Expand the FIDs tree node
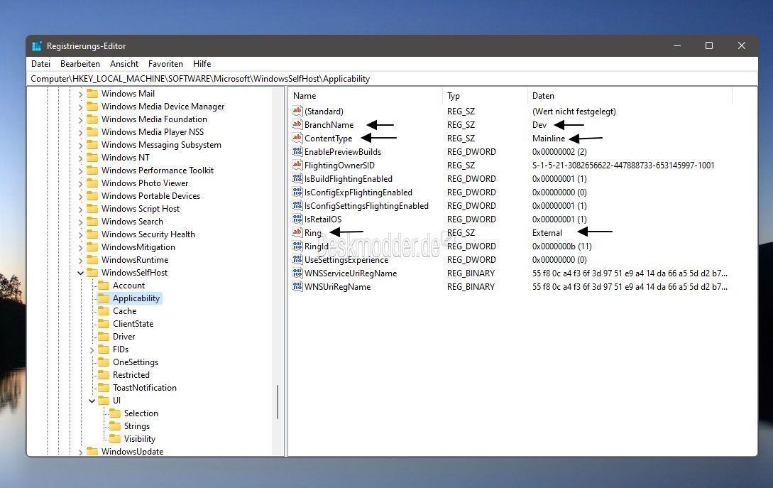The width and height of the screenshot is (773, 488). pyautogui.click(x=92, y=350)
